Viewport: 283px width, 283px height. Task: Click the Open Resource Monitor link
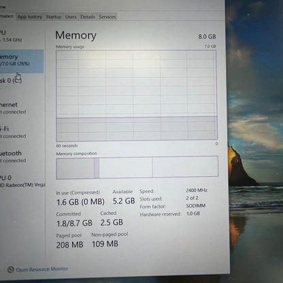(x=42, y=269)
